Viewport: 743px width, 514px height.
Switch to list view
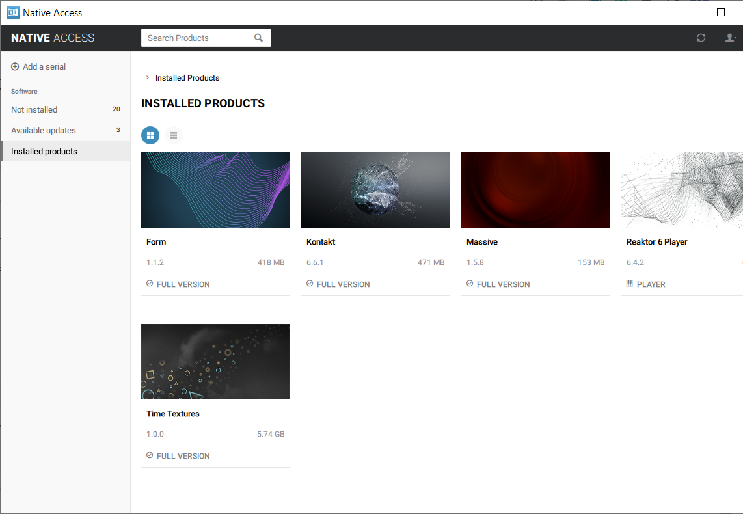[174, 135]
